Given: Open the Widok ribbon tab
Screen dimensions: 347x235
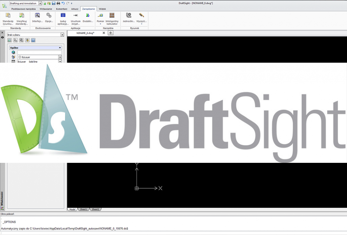Looking at the screenshot, I should 102,9.
